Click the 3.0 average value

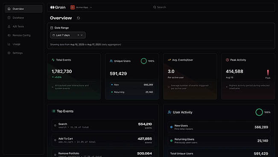click(171, 71)
